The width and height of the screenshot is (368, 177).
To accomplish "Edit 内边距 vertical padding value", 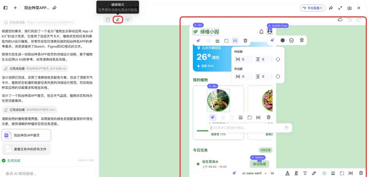I will (x=264, y=59).
